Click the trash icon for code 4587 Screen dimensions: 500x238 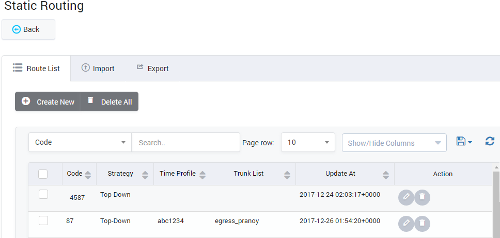pos(422,197)
